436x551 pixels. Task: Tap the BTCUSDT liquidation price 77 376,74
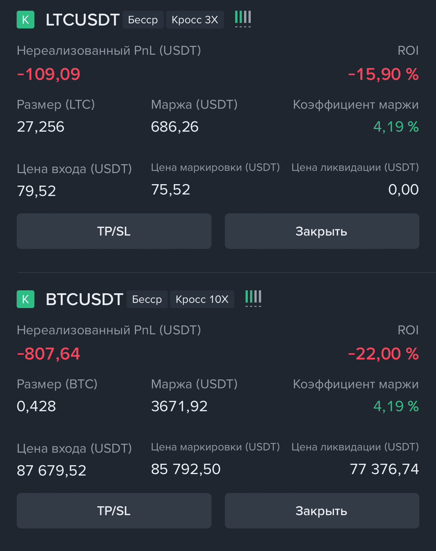[x=384, y=469]
